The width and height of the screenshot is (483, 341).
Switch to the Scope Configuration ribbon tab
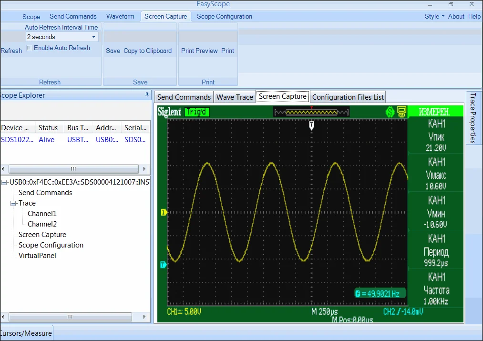pos(225,16)
